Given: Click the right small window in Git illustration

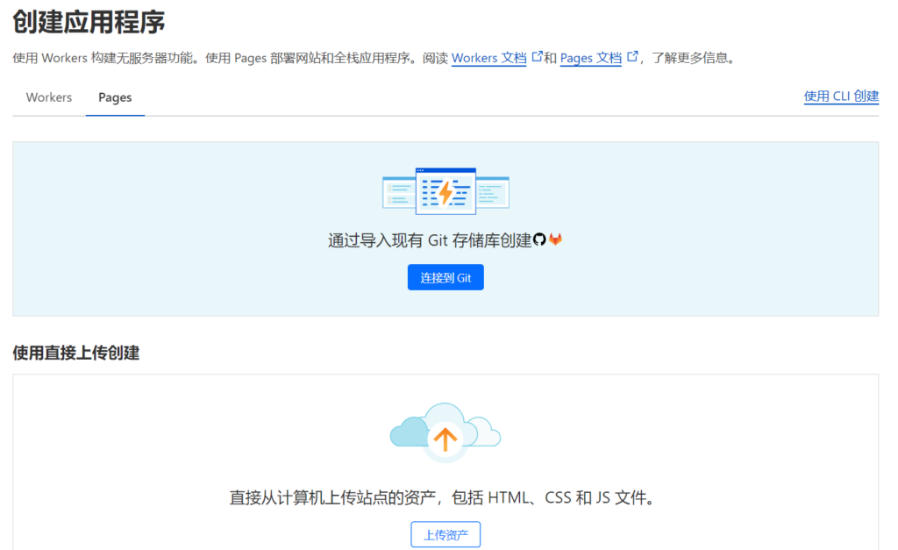Looking at the screenshot, I should click(493, 192).
